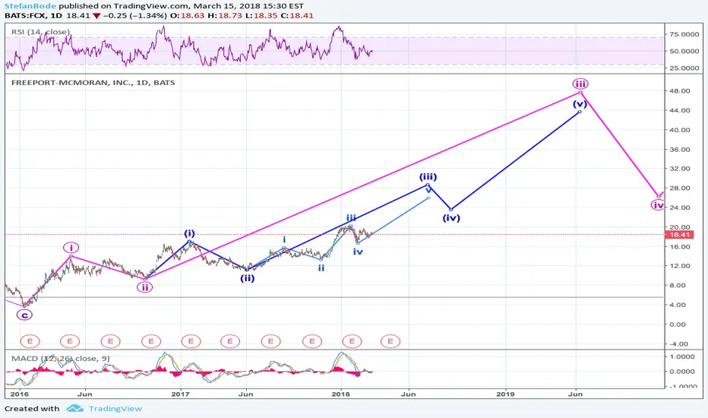Select the earnings E marker just before 2017

[151, 341]
